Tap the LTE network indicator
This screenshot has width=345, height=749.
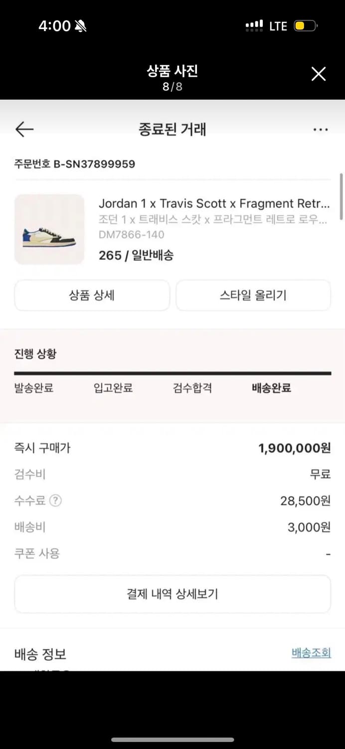point(278,25)
